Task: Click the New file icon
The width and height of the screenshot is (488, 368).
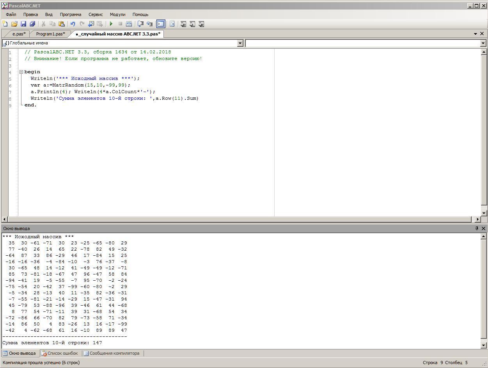Action: [5, 24]
